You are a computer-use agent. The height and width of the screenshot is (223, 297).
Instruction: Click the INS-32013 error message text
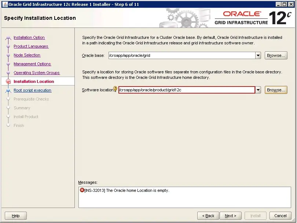pyautogui.click(x=127, y=190)
